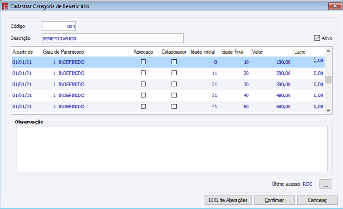
Task: Enable Colaborador in the 41–50 age row
Action: tap(174, 106)
